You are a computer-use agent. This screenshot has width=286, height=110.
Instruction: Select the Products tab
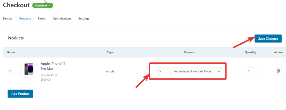[x=25, y=18]
